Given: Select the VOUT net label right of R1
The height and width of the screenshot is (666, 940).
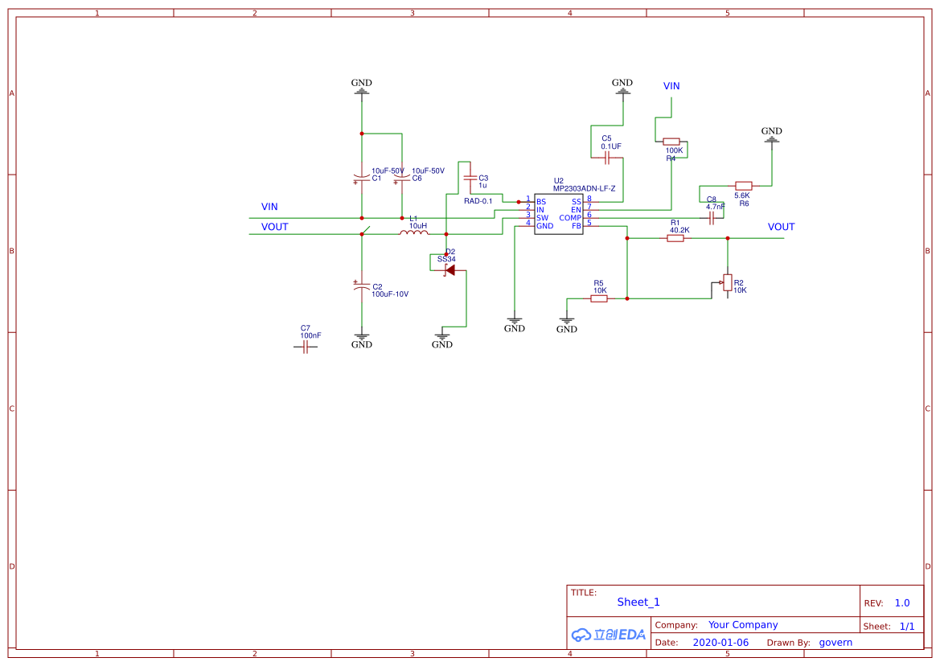Looking at the screenshot, I should coord(781,227).
